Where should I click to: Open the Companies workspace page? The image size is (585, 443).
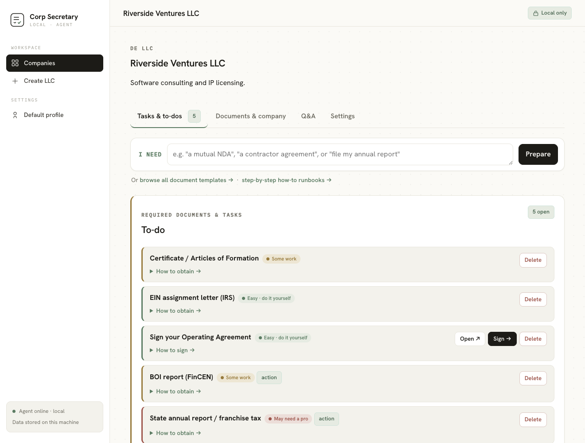pos(55,63)
